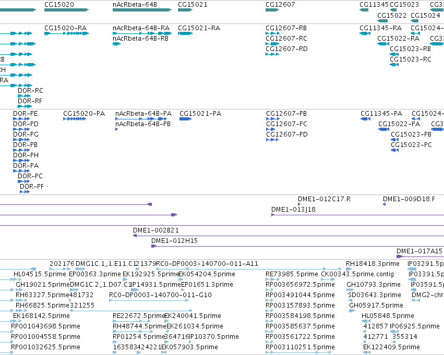This screenshot has width=444, height=355.
Task: Select BAC clone DME1-013J18
Action: pyautogui.click(x=293, y=210)
